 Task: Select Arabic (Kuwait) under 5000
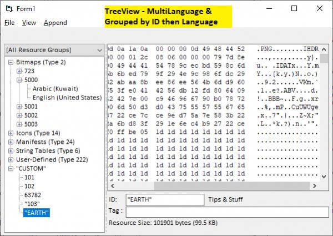(56, 89)
